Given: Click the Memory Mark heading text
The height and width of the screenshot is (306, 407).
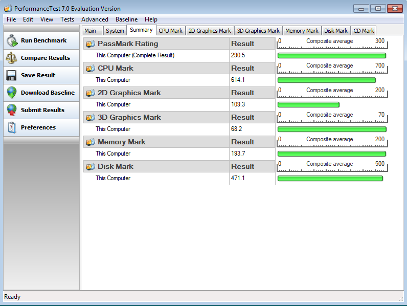Looking at the screenshot, I should click(122, 142).
